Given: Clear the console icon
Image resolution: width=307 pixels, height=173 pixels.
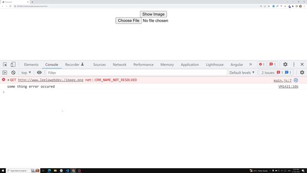Looking at the screenshot, I should 13,73.
